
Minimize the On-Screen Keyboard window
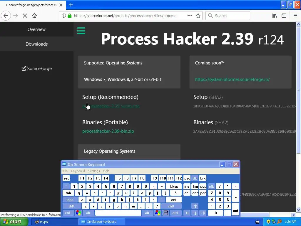coord(222,164)
